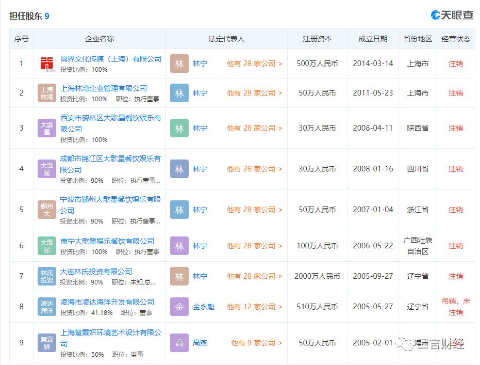
Task: Click the 2014-03-14 date cell
Action: [x=373, y=64]
